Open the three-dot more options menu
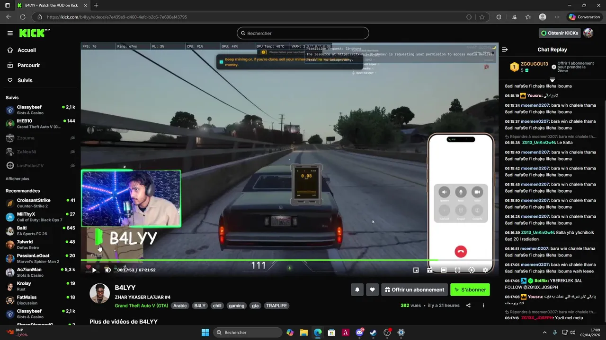Image resolution: width=606 pixels, height=340 pixels. (483, 306)
